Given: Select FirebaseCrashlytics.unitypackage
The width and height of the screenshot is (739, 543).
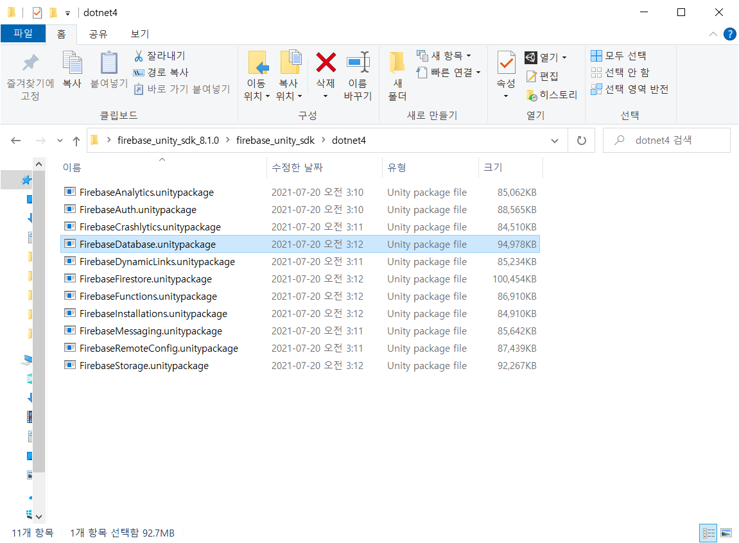Looking at the screenshot, I should tap(300, 227).
